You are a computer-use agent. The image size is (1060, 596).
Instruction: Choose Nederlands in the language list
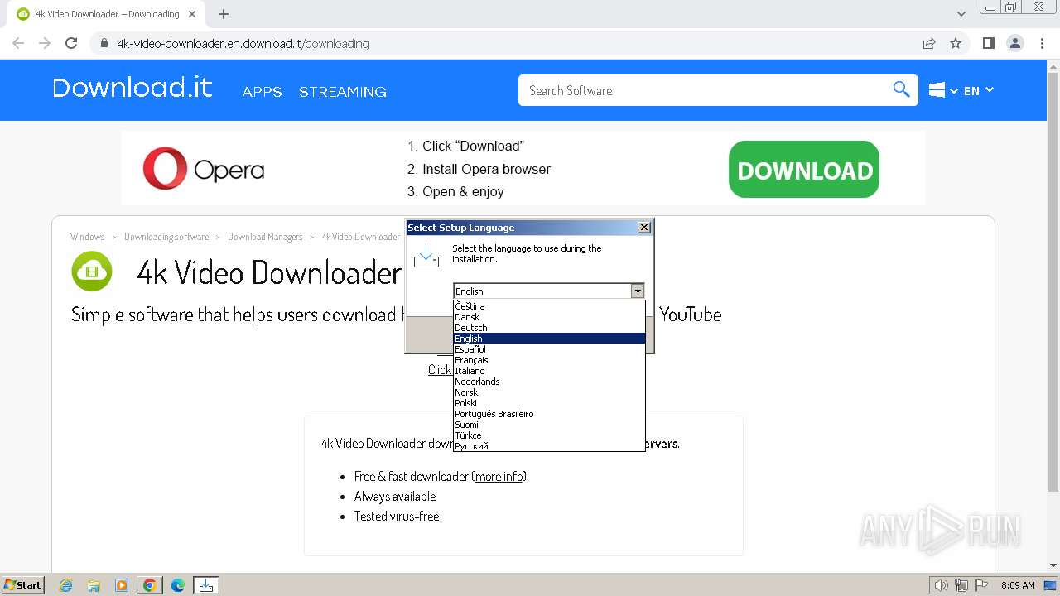(549, 382)
